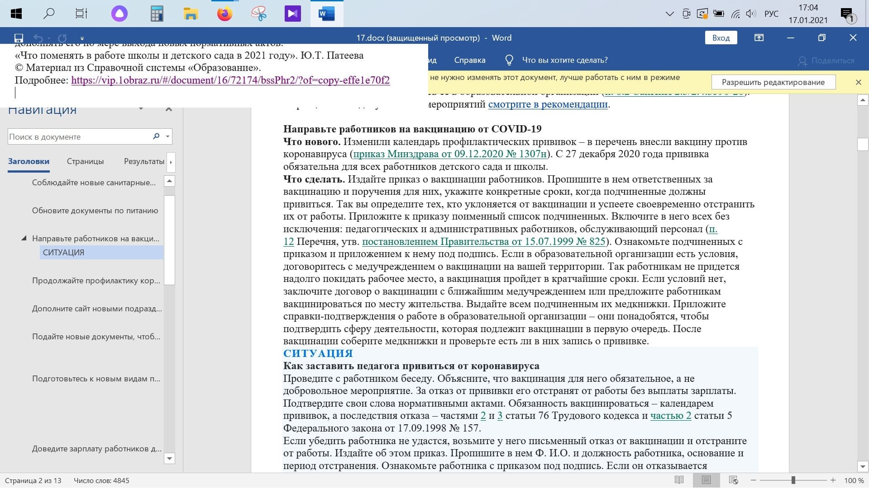Viewport: 869px width, 488px height.
Task: Open the vip.1obraz.ru hyperlink
Action: [230, 80]
